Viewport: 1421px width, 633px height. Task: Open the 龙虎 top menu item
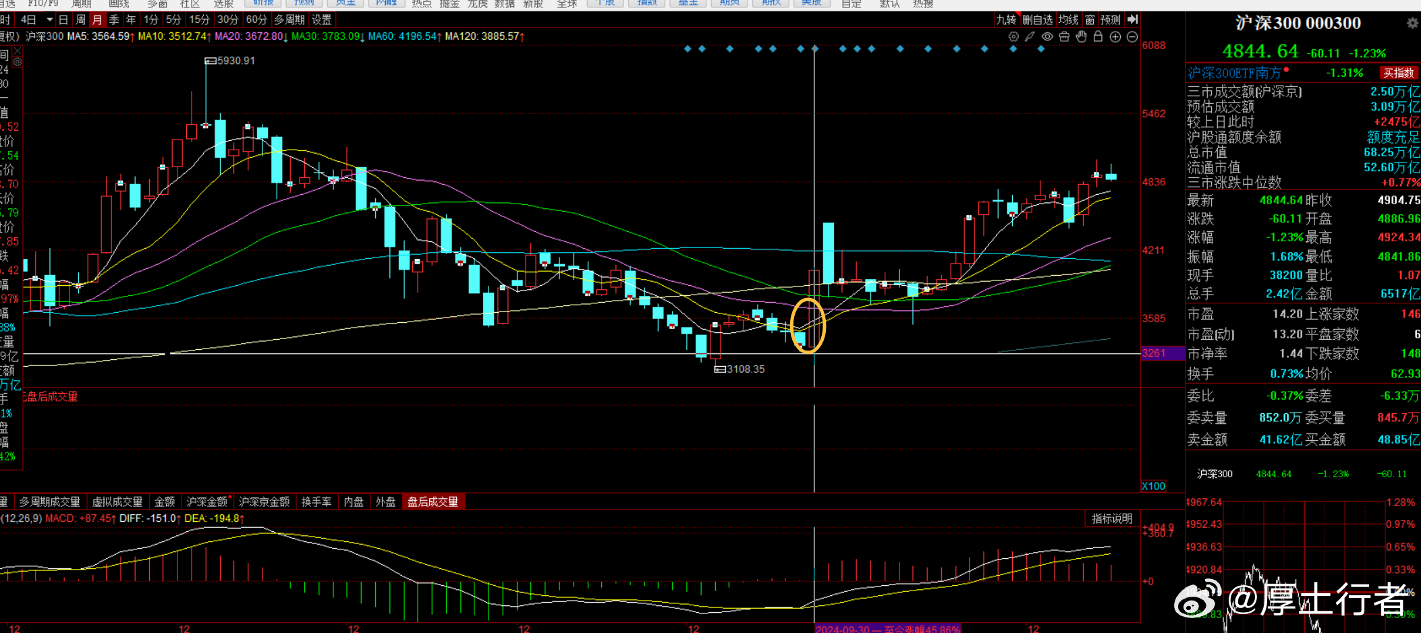pos(478,4)
